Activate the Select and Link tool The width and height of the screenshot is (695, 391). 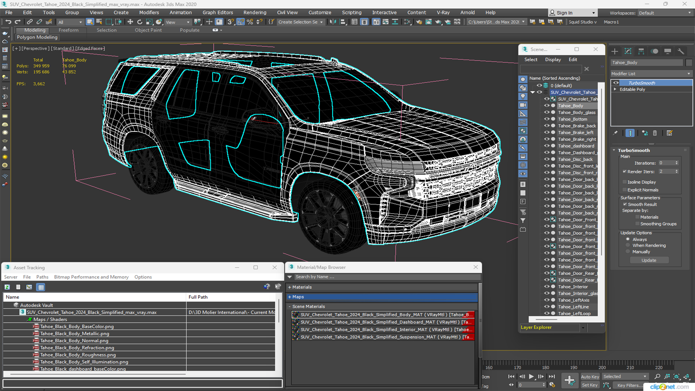point(30,22)
